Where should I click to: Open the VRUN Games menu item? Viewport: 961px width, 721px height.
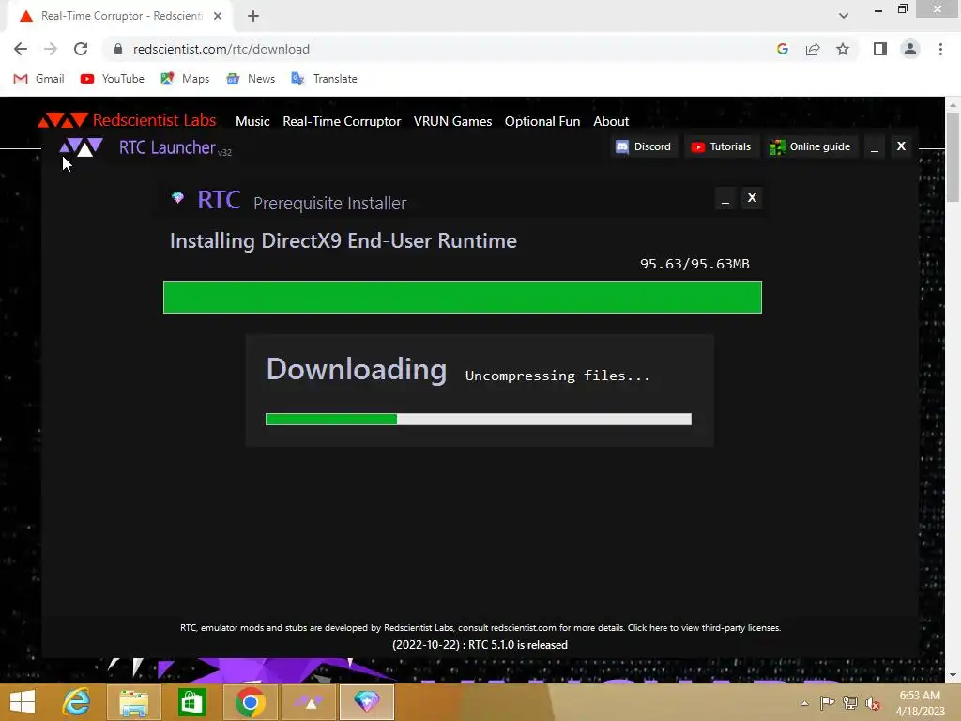click(x=452, y=121)
